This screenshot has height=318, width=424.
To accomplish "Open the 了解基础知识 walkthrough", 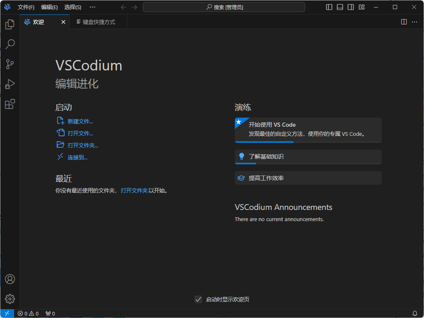I will tap(308, 157).
